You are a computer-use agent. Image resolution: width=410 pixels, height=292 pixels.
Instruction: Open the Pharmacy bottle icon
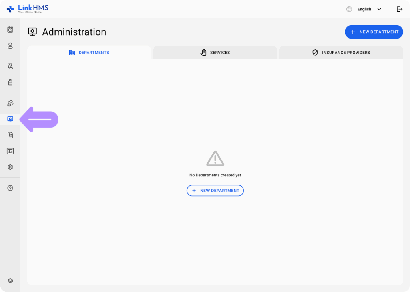click(x=10, y=82)
